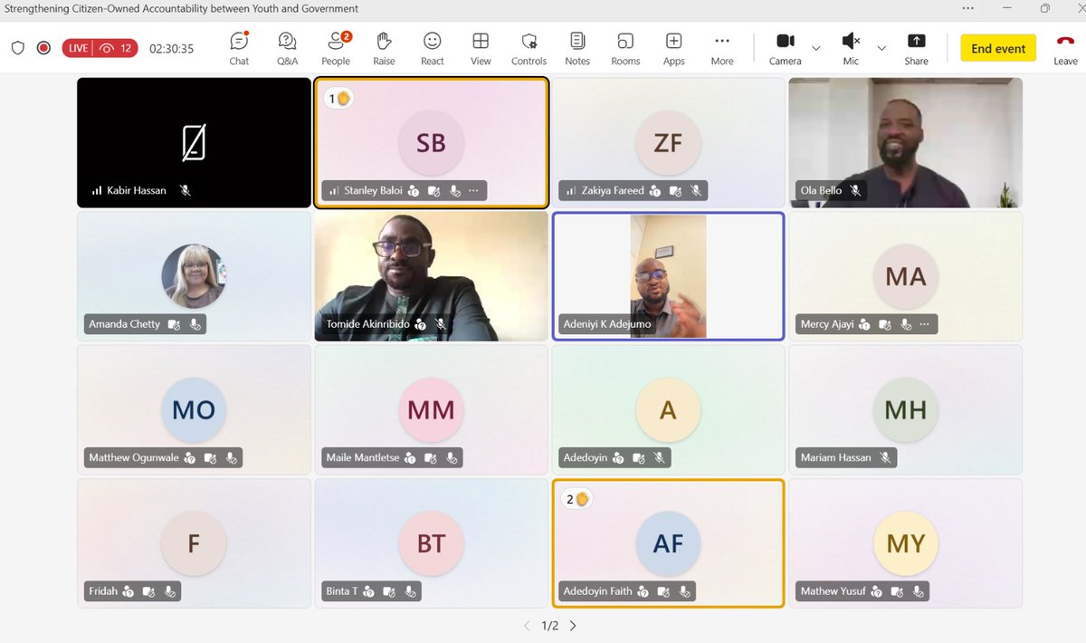Click Stanley Baloi's disabled camera icon
The image size is (1086, 643).
pyautogui.click(x=433, y=191)
